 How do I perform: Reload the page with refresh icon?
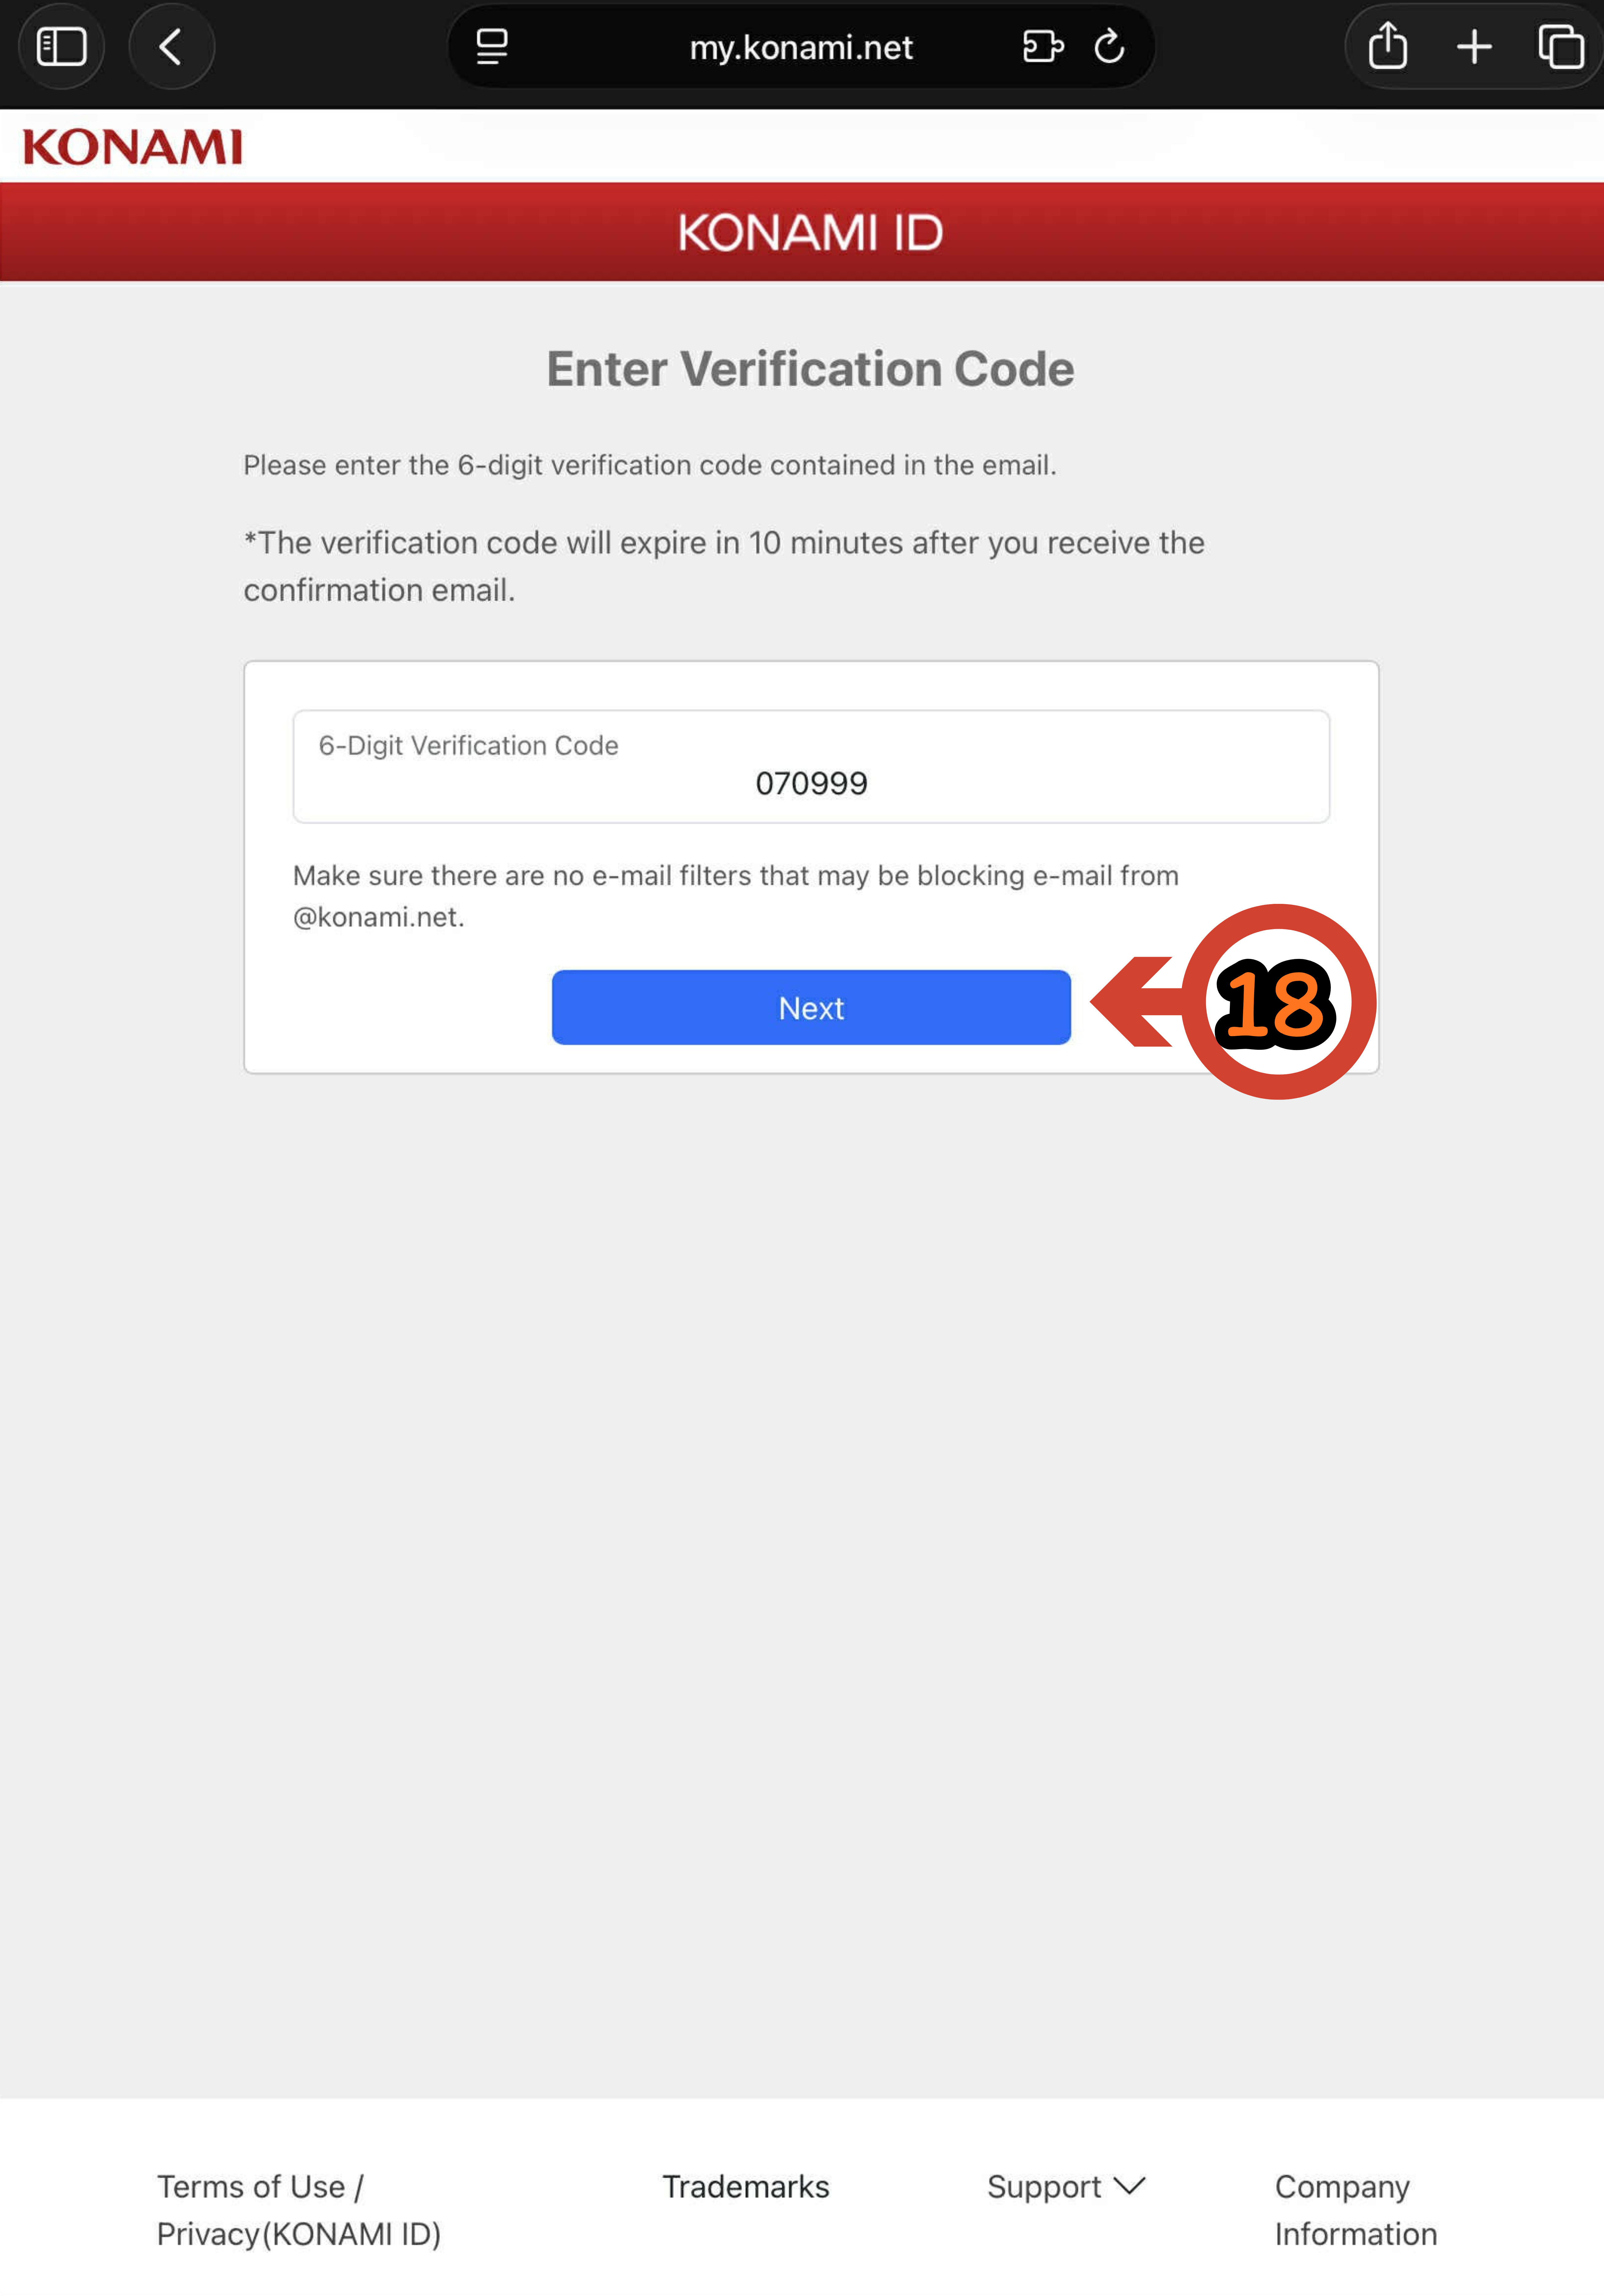[1109, 46]
